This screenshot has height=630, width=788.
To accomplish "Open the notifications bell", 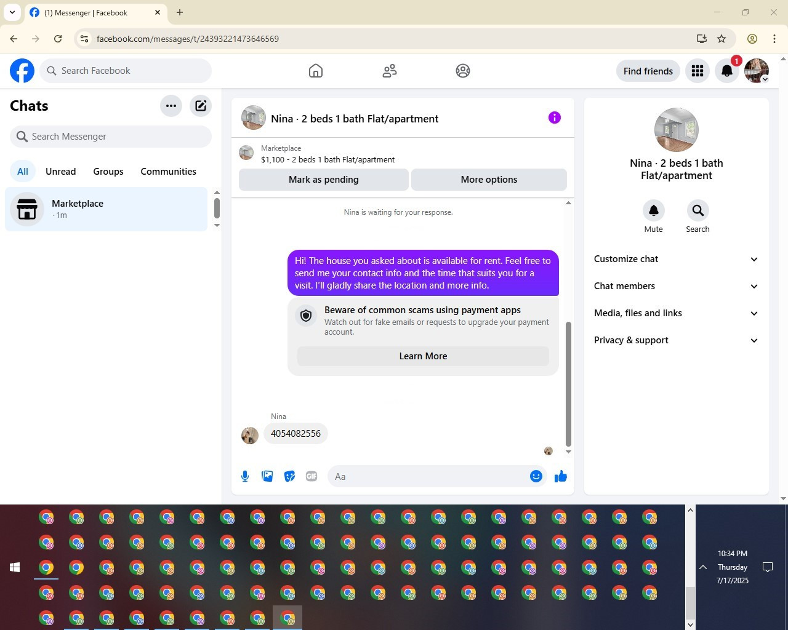I will pos(727,71).
